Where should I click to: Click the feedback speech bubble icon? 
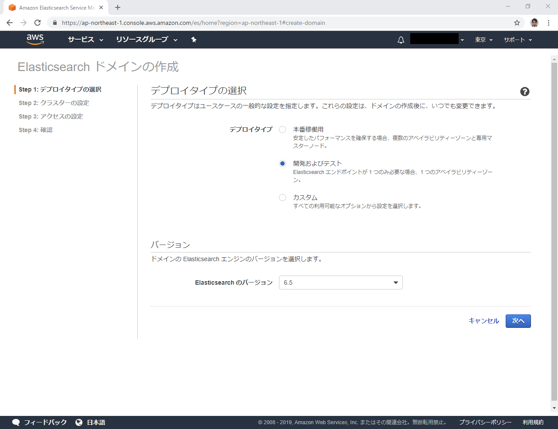[16, 422]
